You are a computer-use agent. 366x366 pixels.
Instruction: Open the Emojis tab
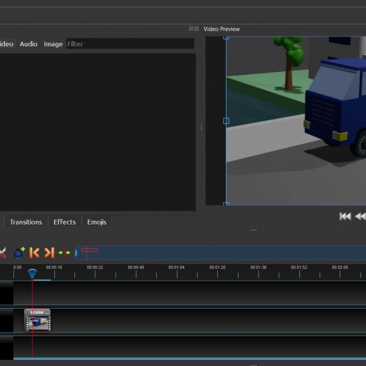(x=96, y=222)
